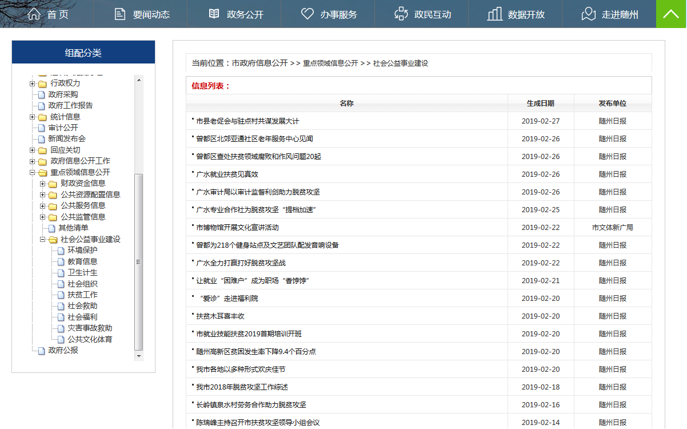
Task: Click the category tree's scroll down arrow
Action: [x=138, y=356]
